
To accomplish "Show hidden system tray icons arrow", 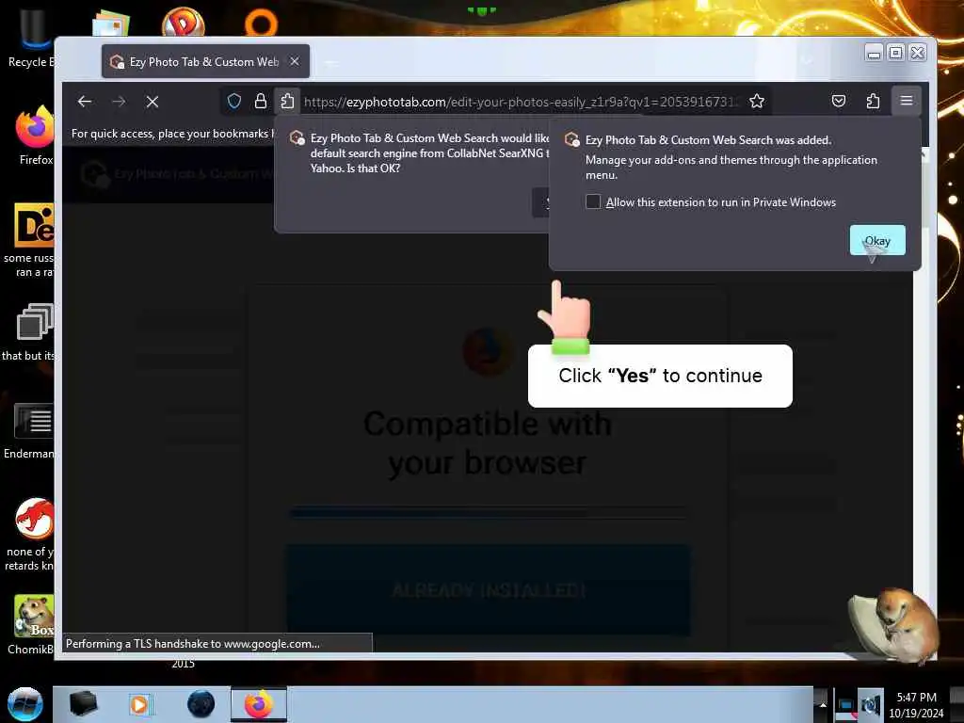I will point(823,705).
